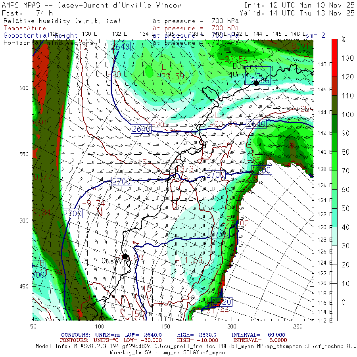Click the '%' unit label above colorbar
Image resolution: width=357 pixels, height=357 pixels.
tap(344, 39)
